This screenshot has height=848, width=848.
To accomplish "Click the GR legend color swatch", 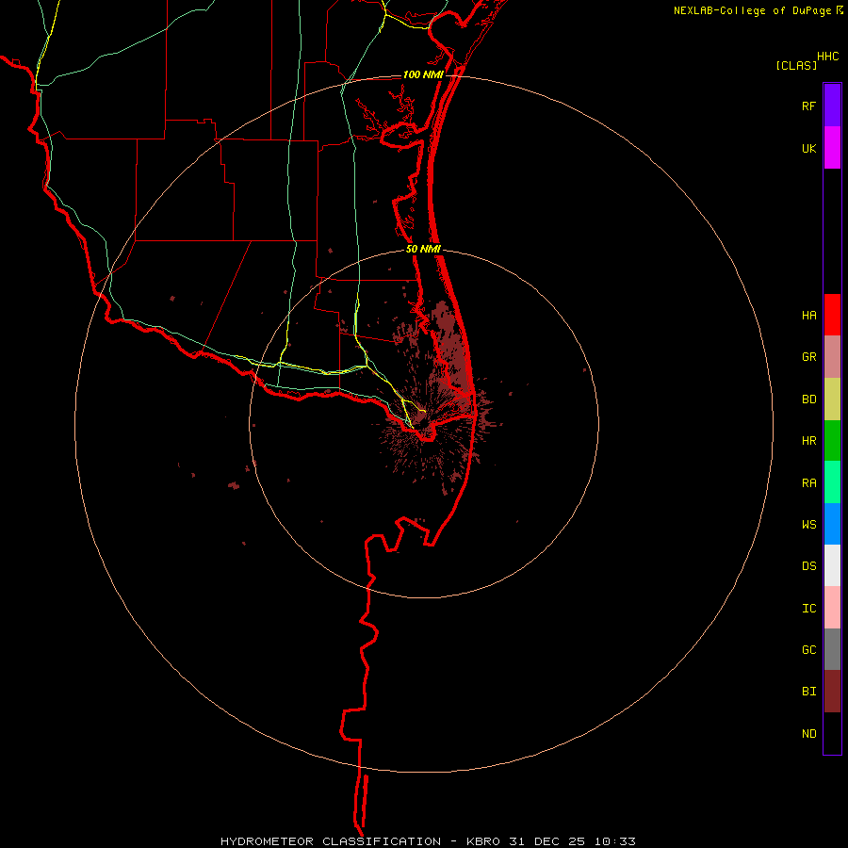I will pos(832,356).
